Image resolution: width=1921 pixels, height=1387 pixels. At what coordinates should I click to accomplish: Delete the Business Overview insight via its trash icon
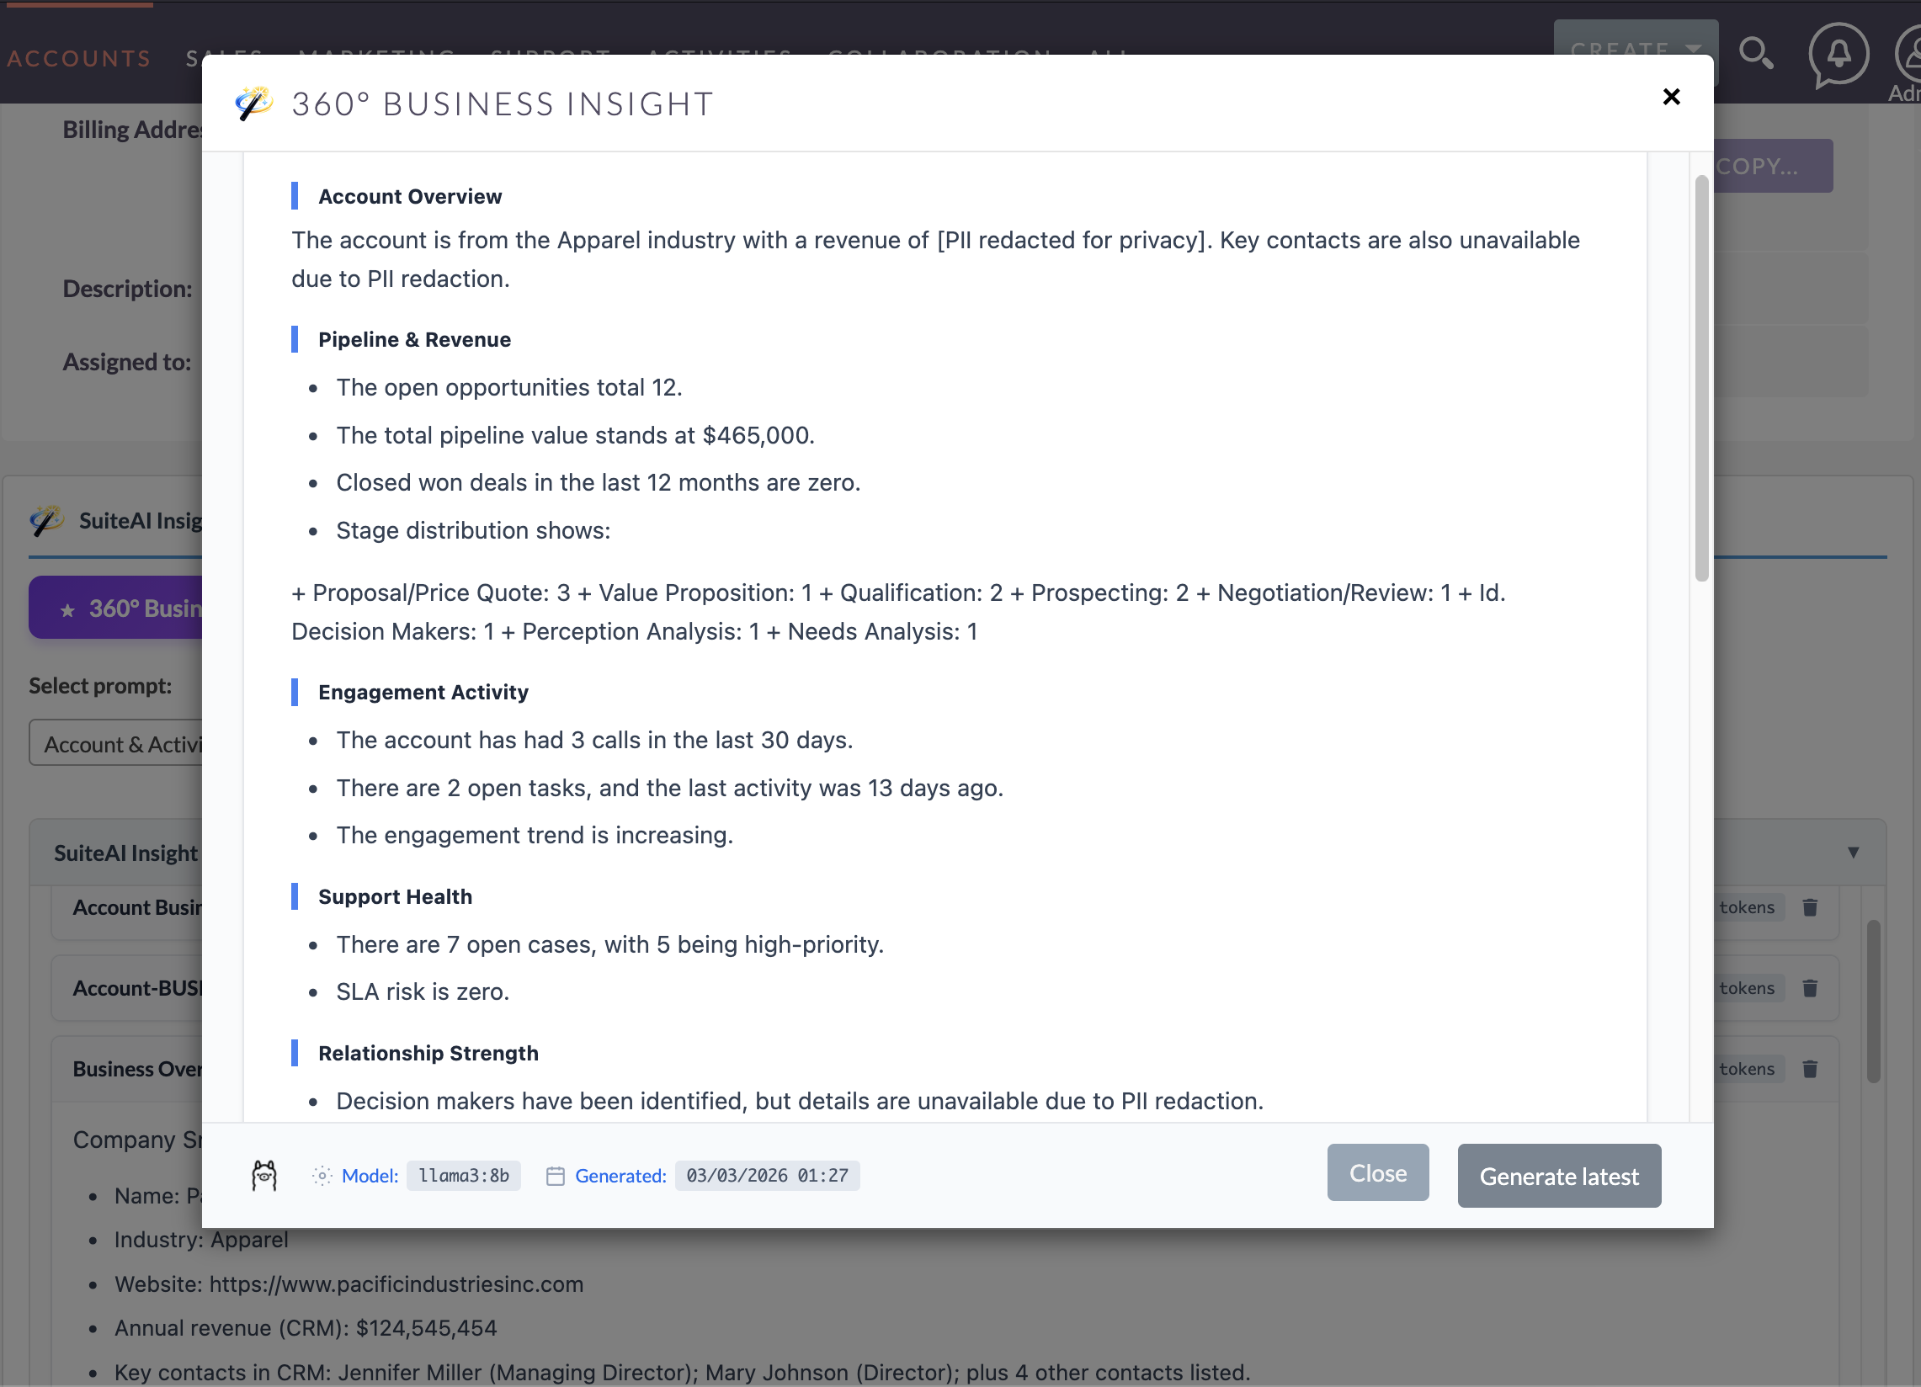click(x=1811, y=1068)
